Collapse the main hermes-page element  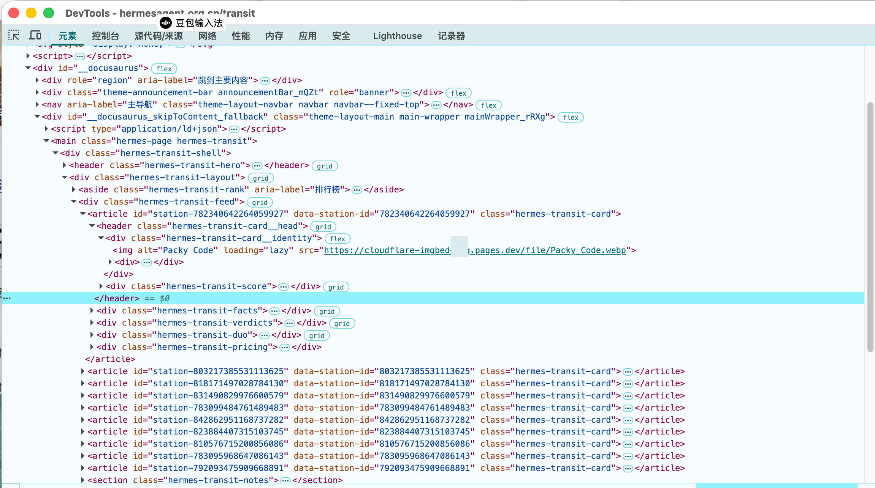46,141
